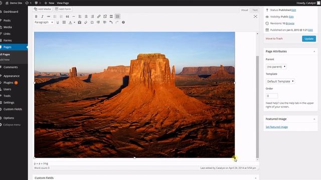Apply blockquote formatting
321x180 pixels.
click(67, 16)
